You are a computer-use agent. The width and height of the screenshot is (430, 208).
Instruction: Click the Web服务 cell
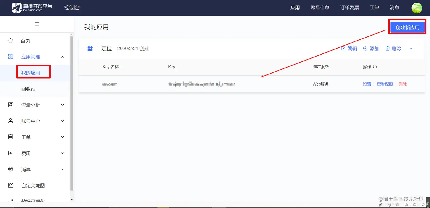pos(321,84)
